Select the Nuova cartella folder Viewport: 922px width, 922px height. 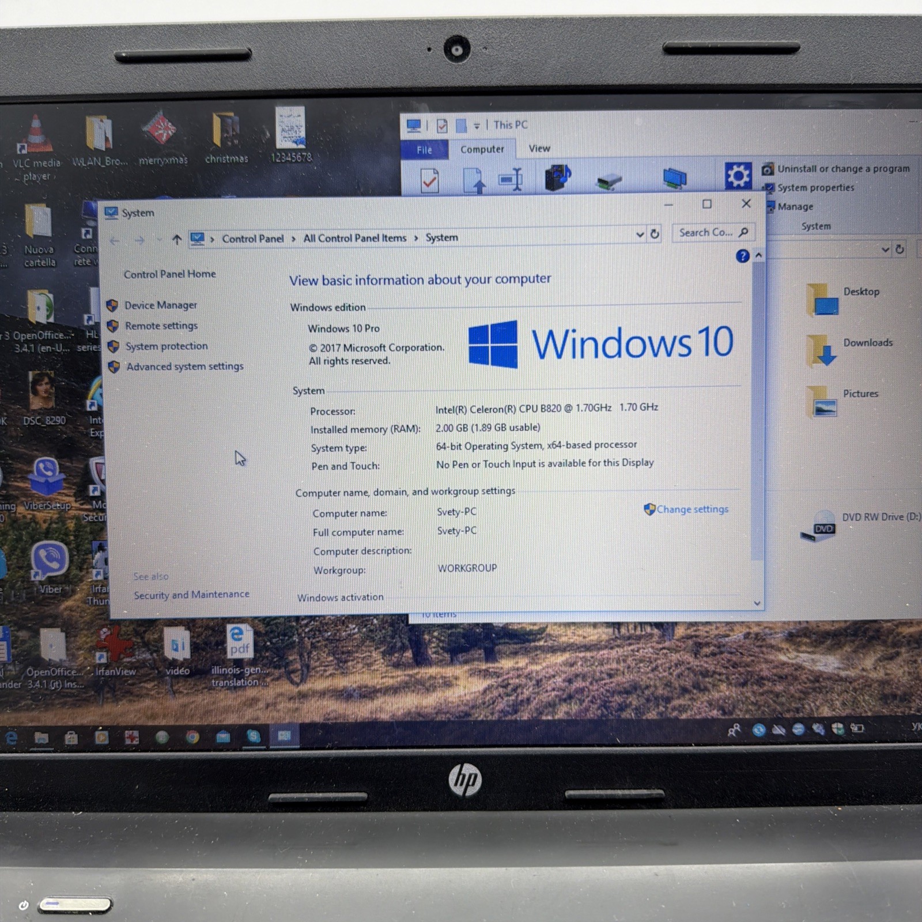pyautogui.click(x=39, y=235)
